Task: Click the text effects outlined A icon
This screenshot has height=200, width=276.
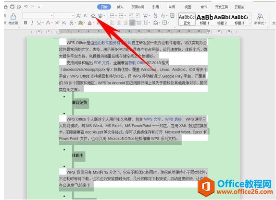Action: [x=71, y=23]
